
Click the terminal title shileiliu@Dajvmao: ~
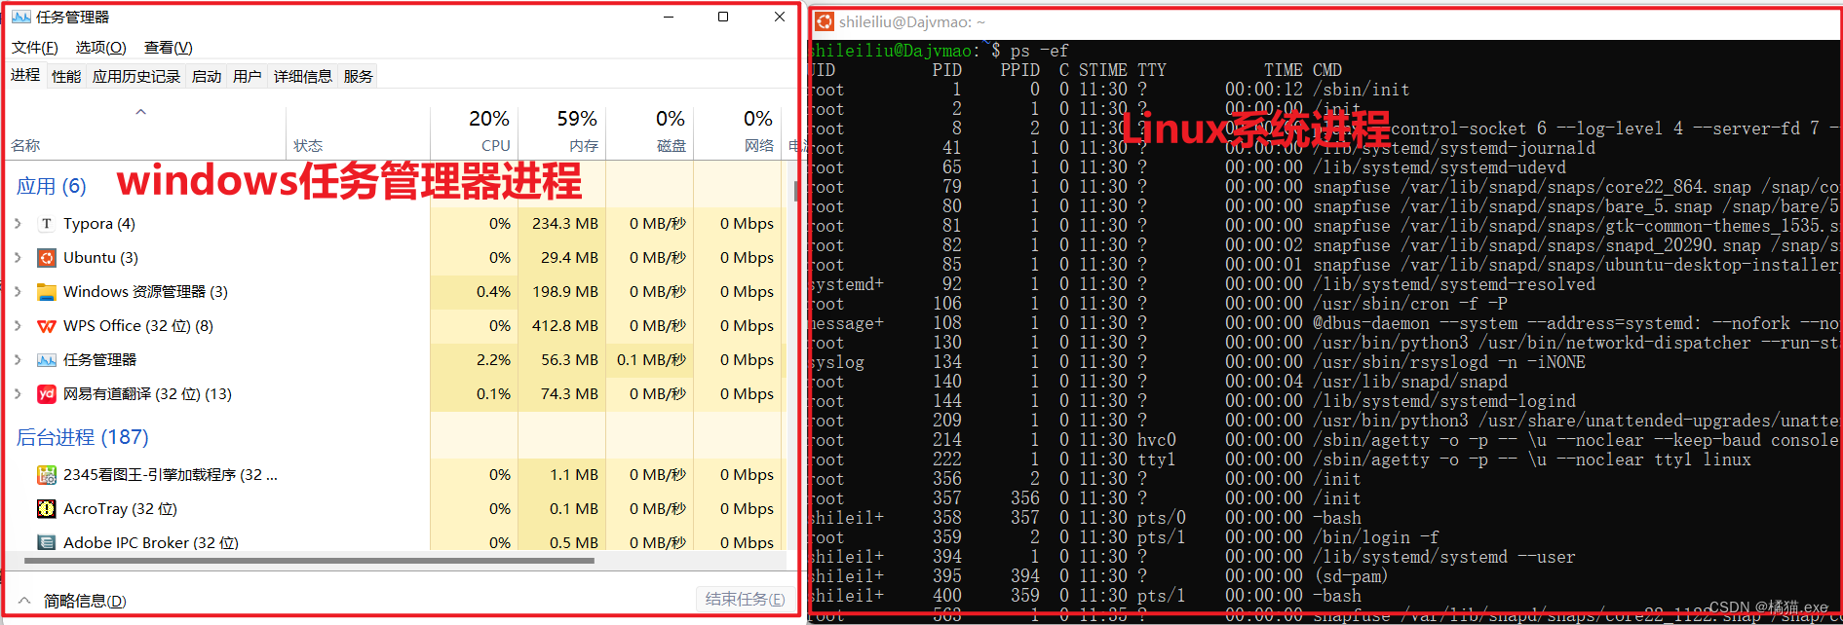pos(912,21)
